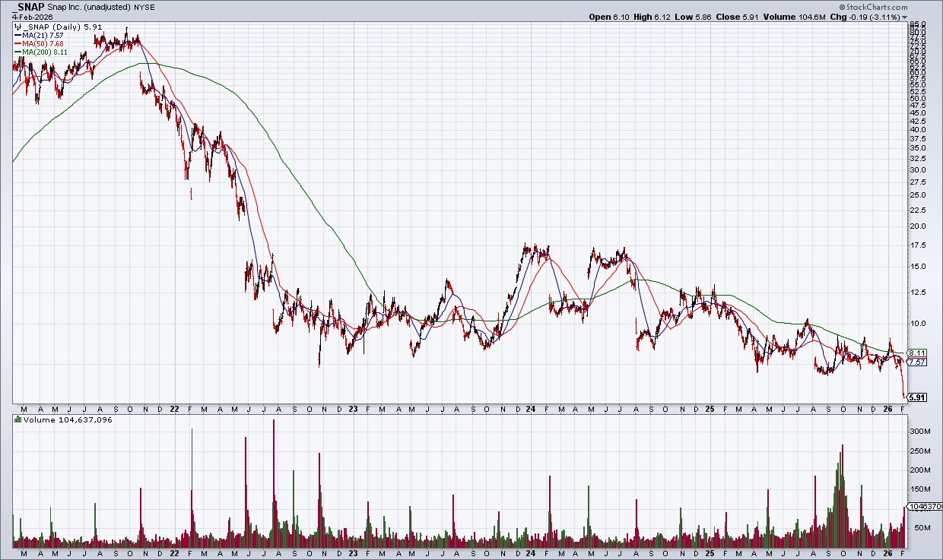The image size is (943, 560).
Task: Click the candlestick icon beside _SNAP (Daily)
Action: 17,27
